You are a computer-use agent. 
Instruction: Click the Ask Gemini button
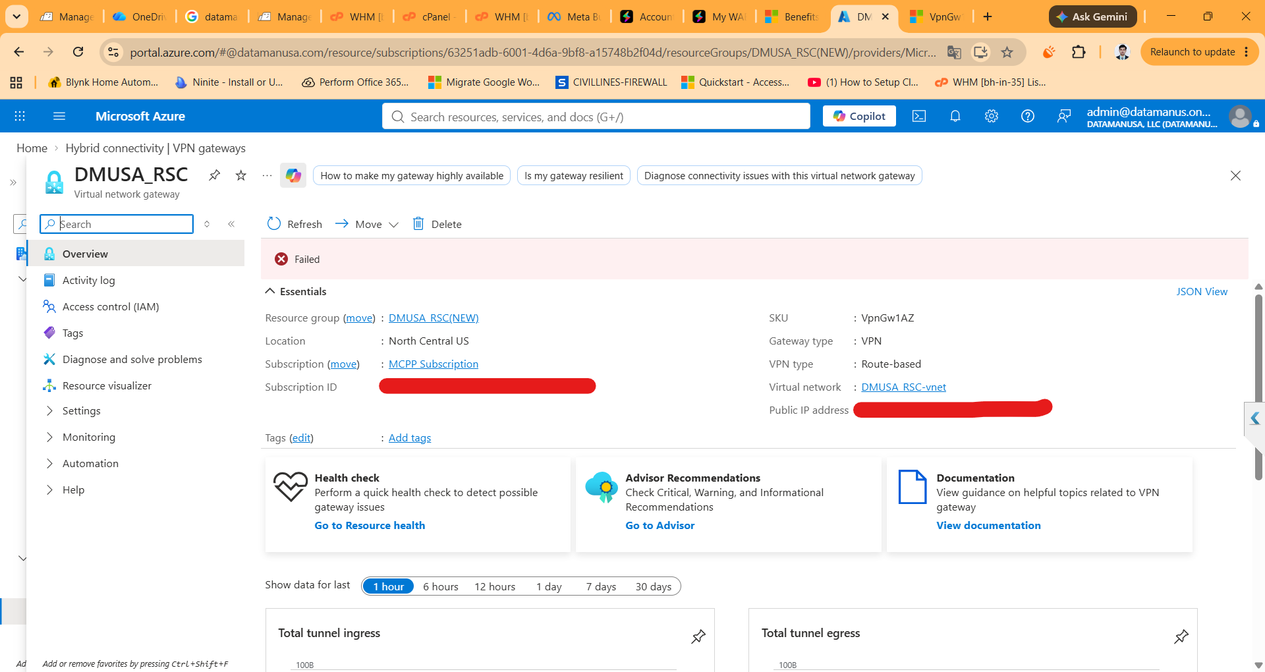point(1092,16)
